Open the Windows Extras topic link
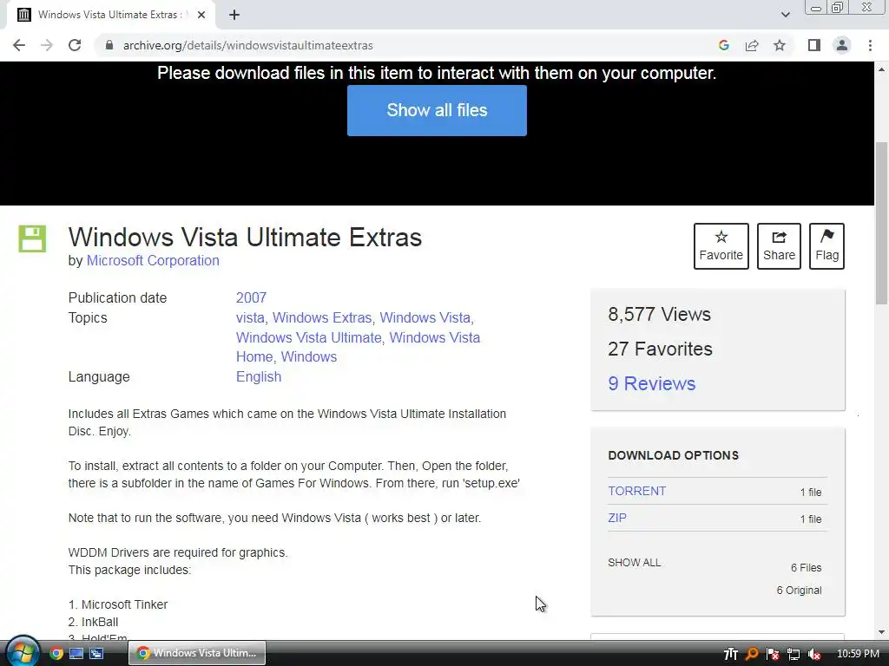 pos(322,317)
